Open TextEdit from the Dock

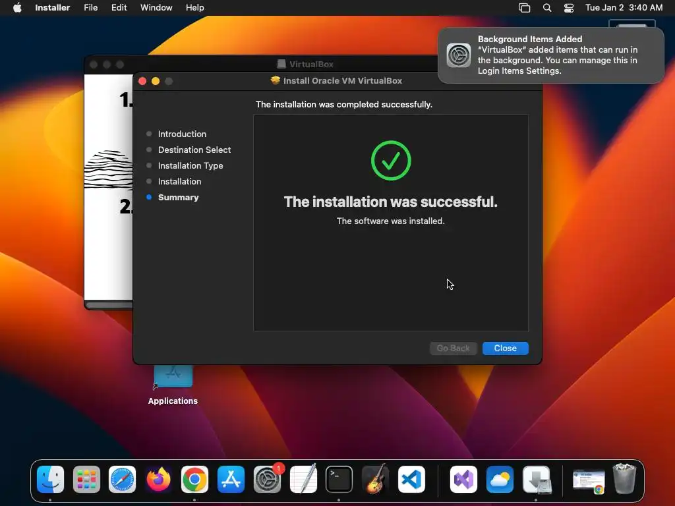[303, 480]
